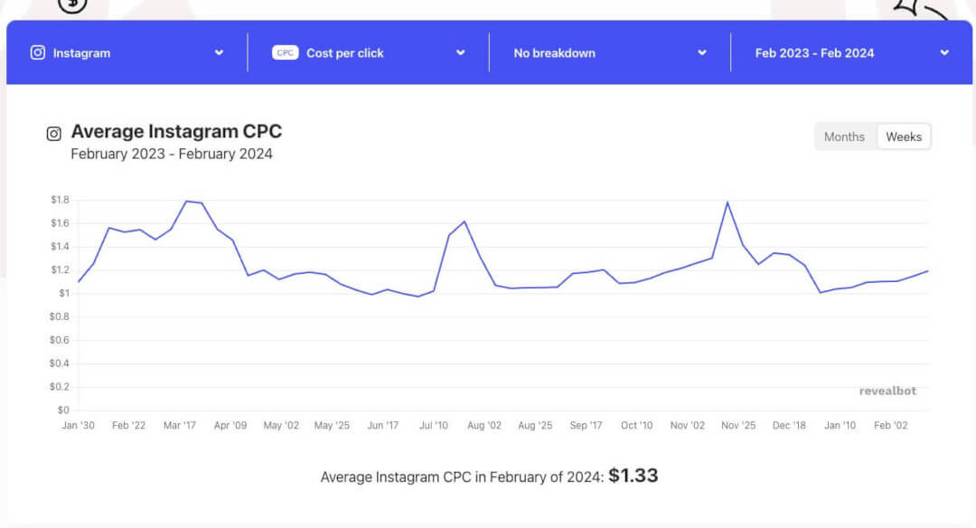Expand the Cost per click metric dropdown
Image resolution: width=976 pixels, height=528 pixels.
(x=462, y=52)
